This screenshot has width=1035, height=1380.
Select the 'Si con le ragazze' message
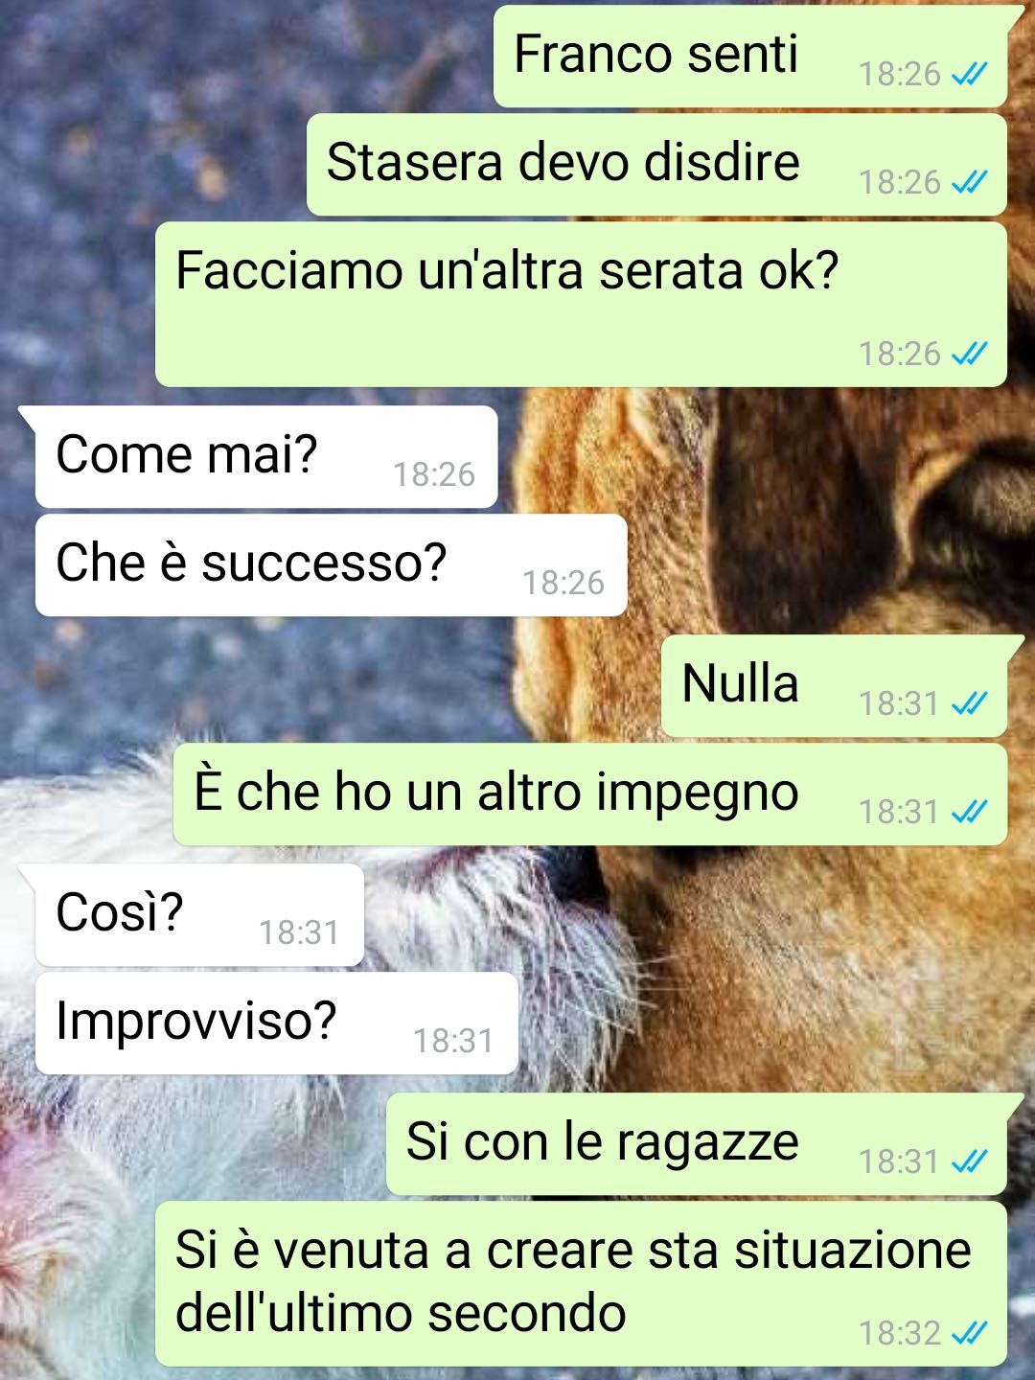pyautogui.click(x=697, y=1144)
